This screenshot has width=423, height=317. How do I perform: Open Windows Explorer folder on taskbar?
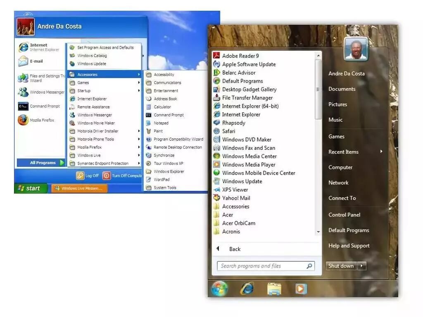coord(274,289)
